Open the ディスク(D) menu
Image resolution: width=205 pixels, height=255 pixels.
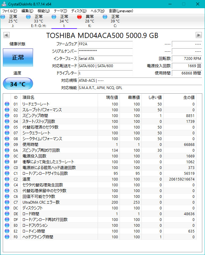pos(79,11)
